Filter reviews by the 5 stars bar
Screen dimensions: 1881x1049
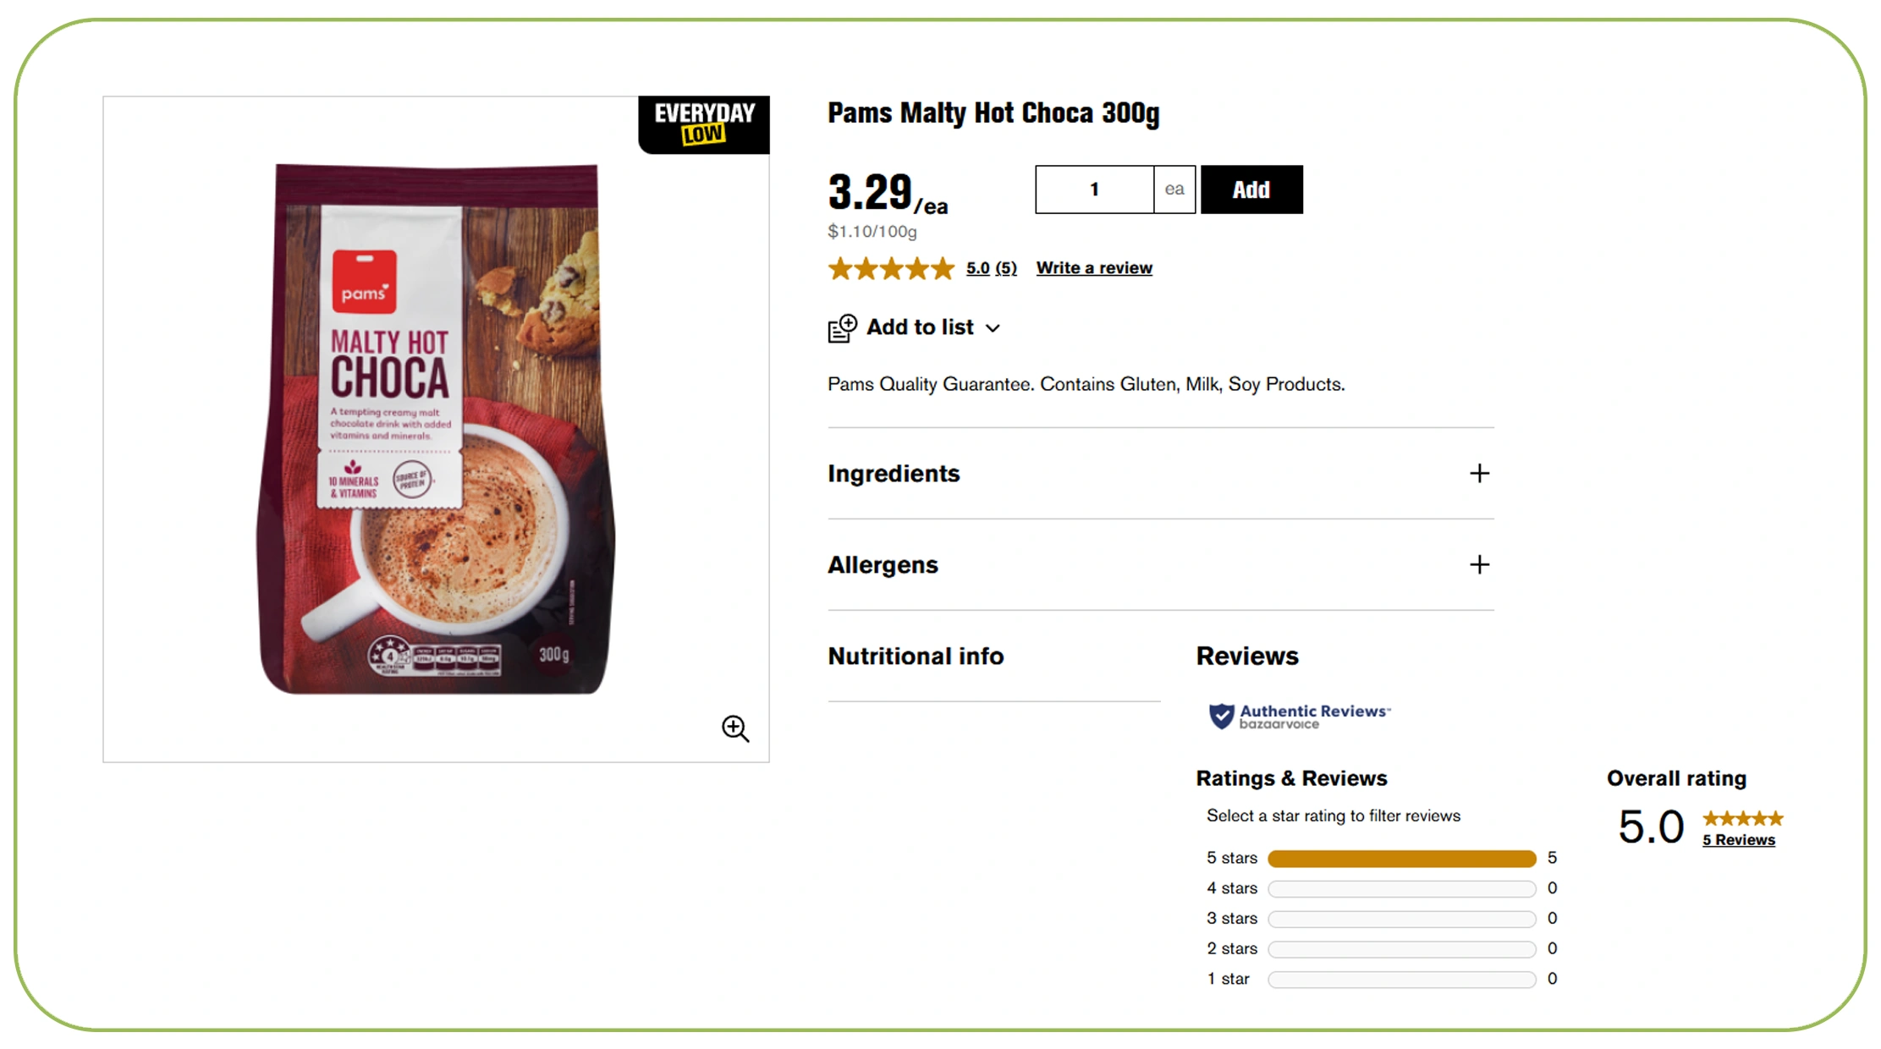click(x=1401, y=859)
